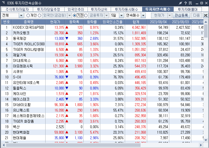
Task: Click the TIGER 화장품 stock name
Action: pyautogui.click(x=23, y=121)
